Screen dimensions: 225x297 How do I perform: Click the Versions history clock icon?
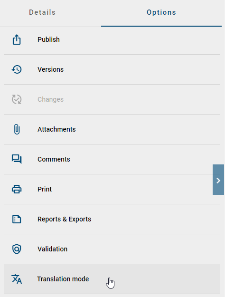coord(17,69)
